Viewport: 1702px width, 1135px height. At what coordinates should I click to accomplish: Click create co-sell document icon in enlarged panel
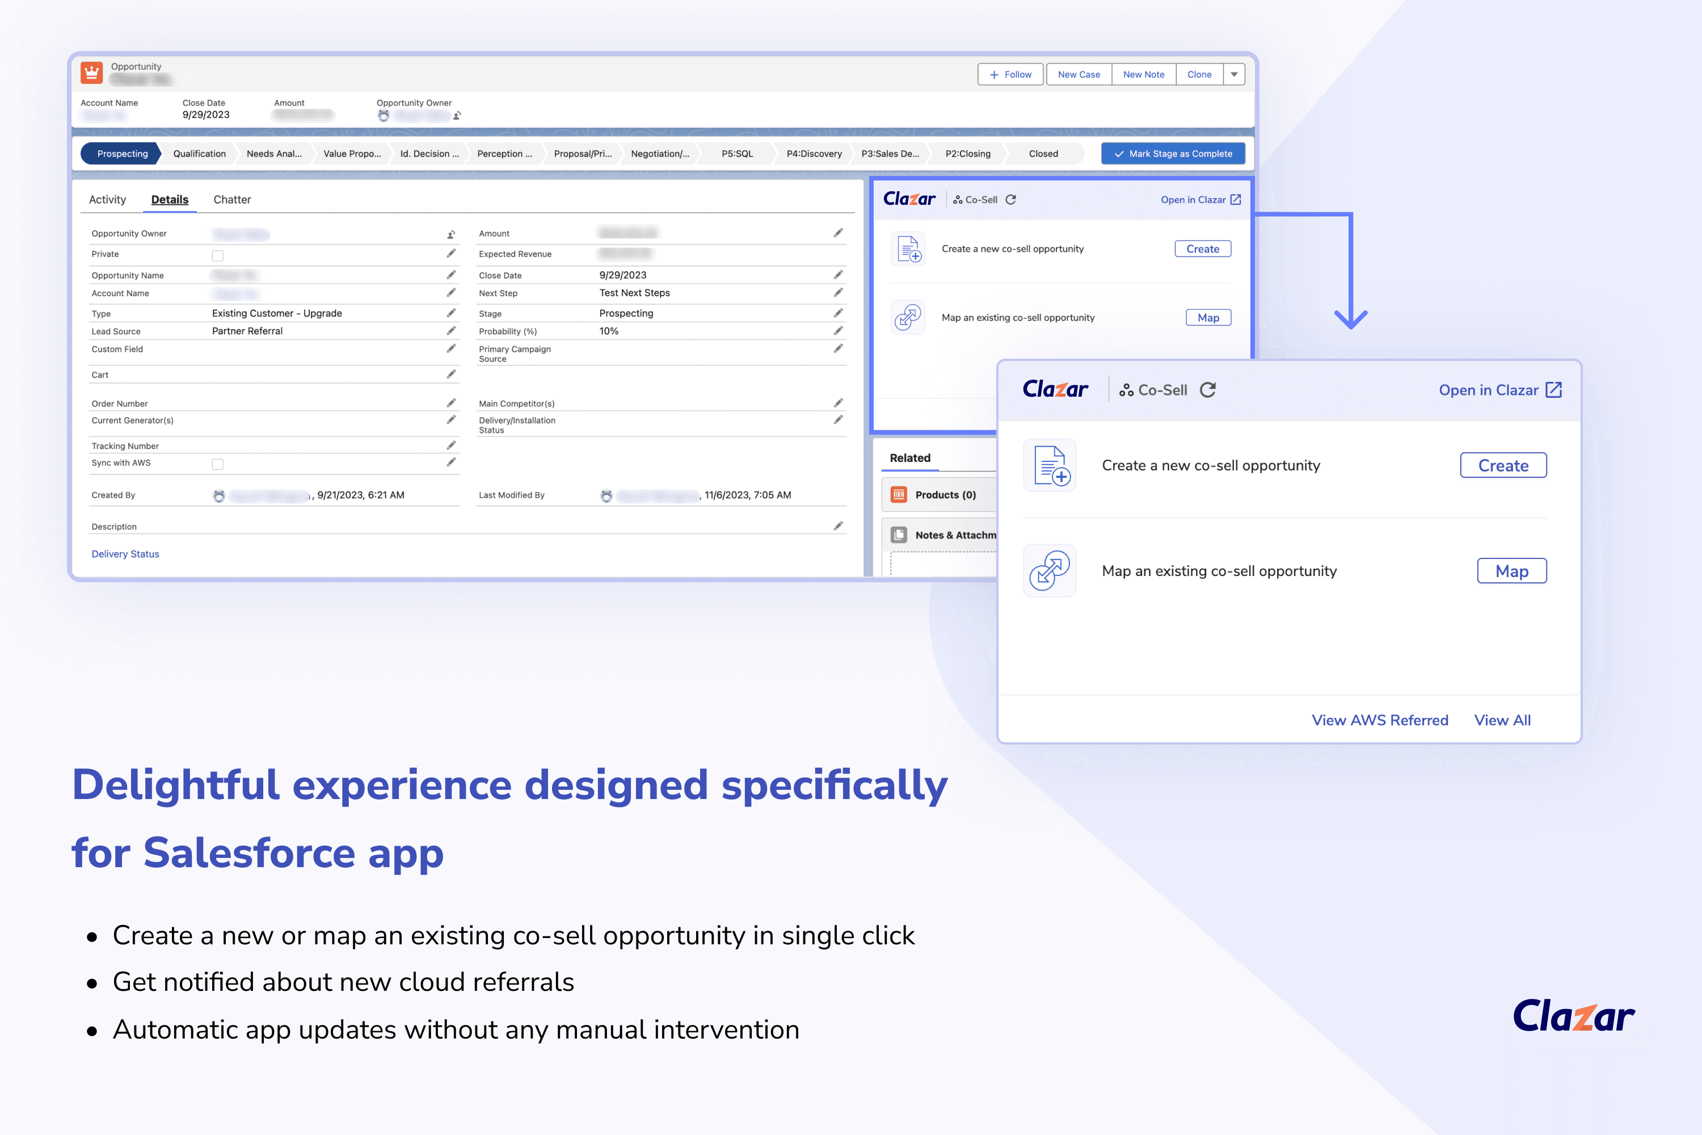[1049, 465]
